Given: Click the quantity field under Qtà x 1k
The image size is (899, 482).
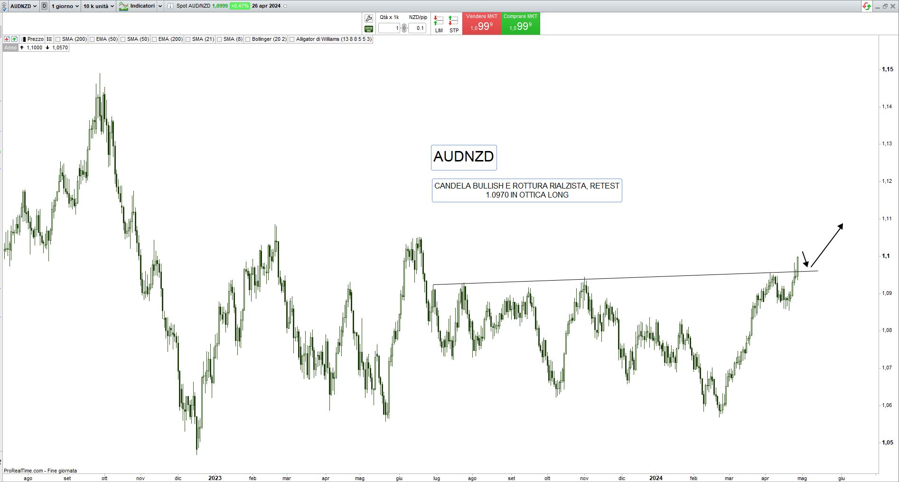Looking at the screenshot, I should click(389, 28).
